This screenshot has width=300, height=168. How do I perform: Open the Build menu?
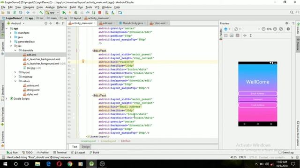point(73,7)
